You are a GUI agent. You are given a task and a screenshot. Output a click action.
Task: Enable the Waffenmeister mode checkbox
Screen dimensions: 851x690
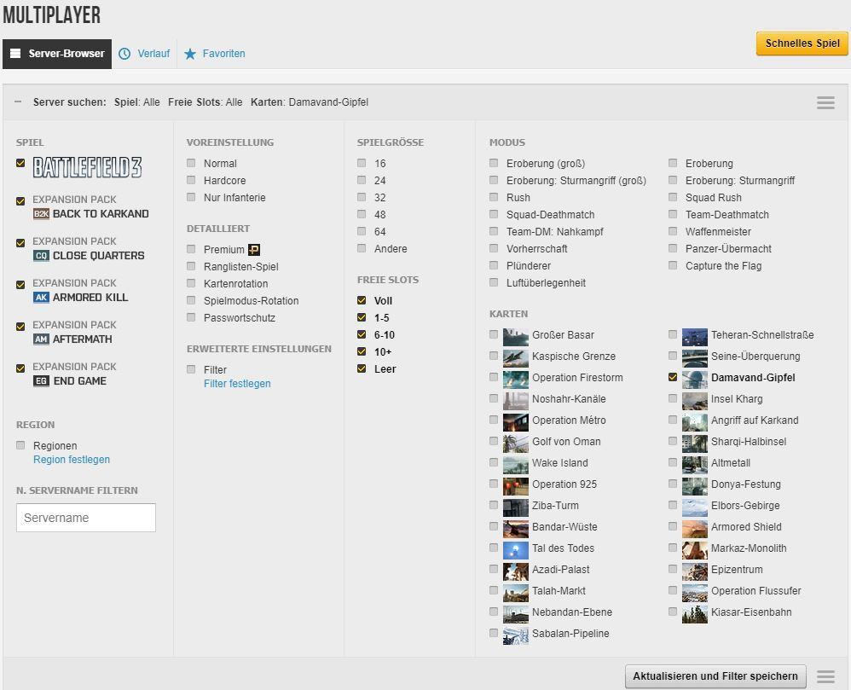[673, 231]
